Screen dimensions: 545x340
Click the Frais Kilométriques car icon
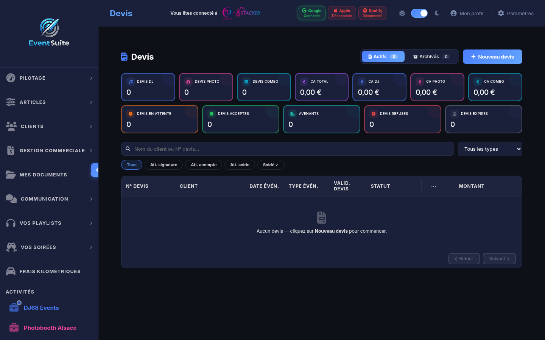pos(11,271)
